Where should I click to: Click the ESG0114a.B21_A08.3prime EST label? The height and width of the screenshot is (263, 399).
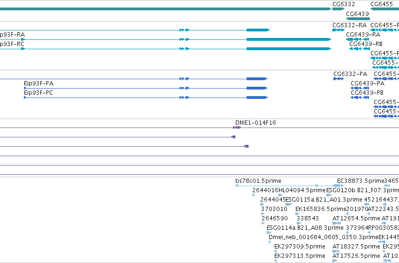305,228
